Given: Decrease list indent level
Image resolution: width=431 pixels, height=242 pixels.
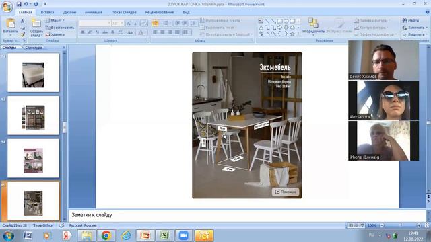Looking at the screenshot, I should (178, 23).
